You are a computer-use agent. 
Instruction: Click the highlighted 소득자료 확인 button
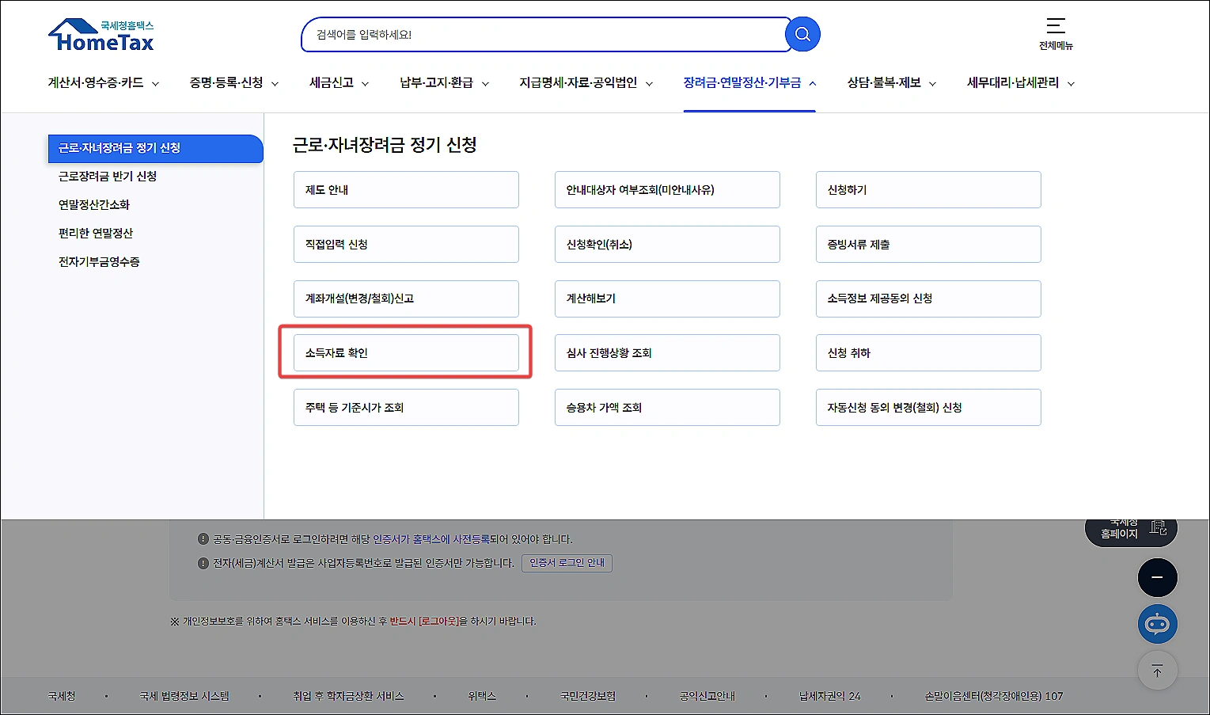click(406, 352)
